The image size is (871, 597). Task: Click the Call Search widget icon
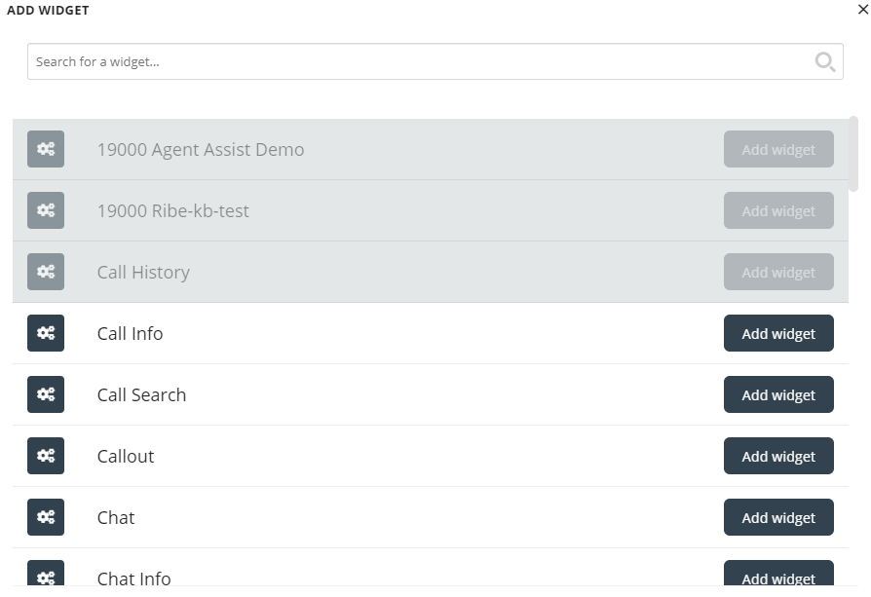click(x=46, y=394)
